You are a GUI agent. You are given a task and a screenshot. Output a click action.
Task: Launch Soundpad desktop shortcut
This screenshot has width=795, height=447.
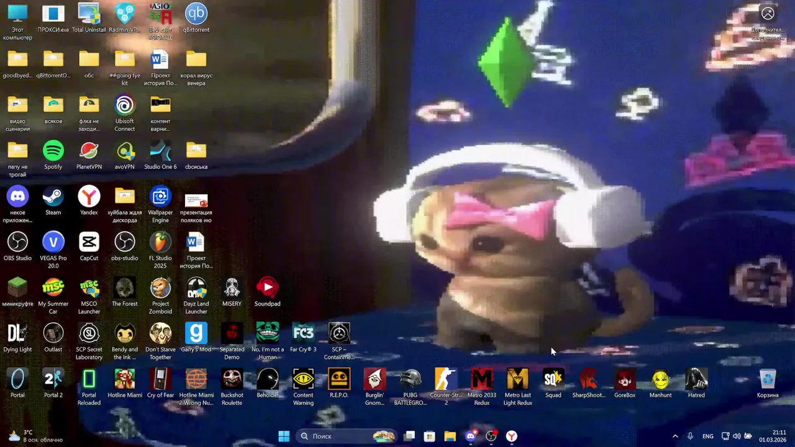[268, 292]
